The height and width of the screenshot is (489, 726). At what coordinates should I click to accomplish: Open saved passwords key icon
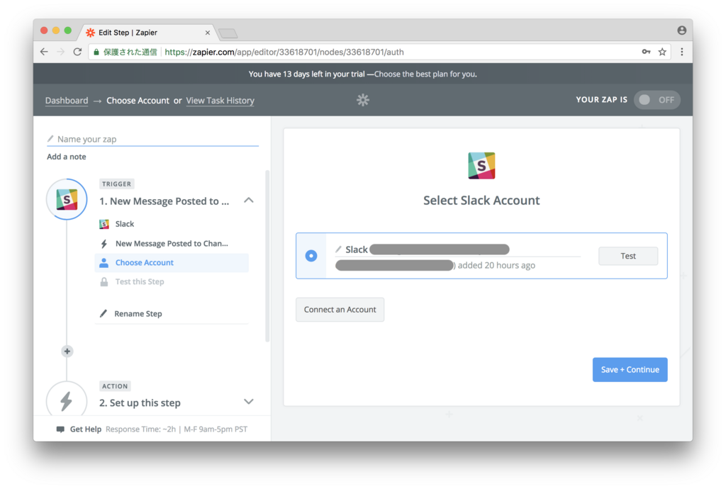(646, 52)
